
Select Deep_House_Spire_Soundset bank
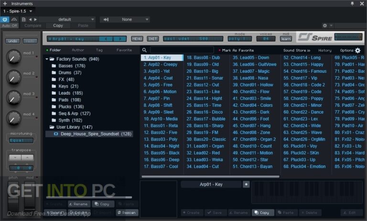[x=89, y=134]
